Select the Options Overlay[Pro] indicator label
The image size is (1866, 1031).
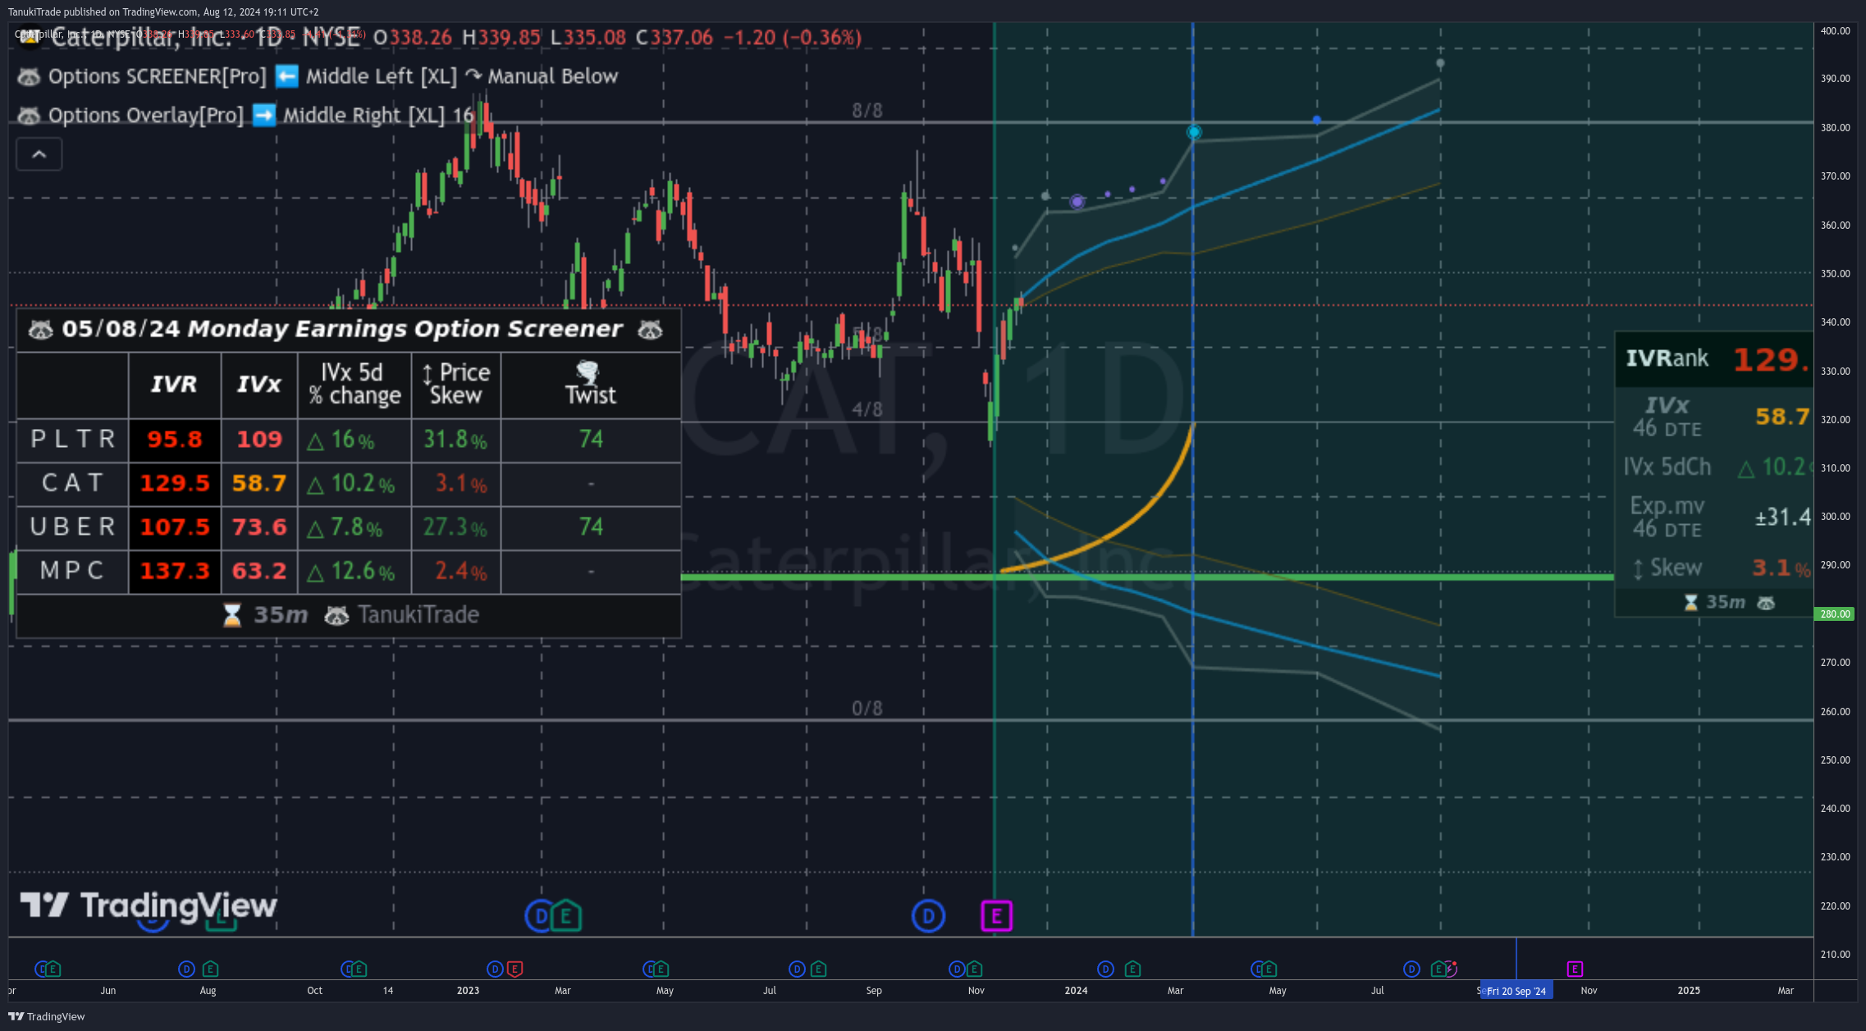point(146,116)
